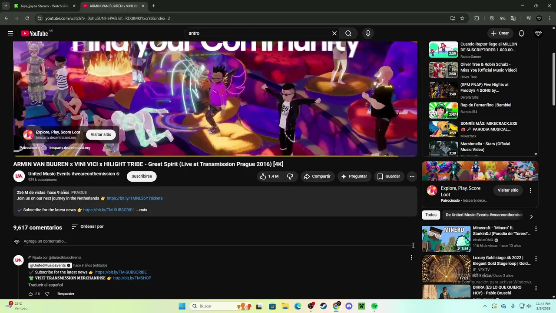Dislike the video with thumbs down
This screenshot has height=313, width=556.
290,176
